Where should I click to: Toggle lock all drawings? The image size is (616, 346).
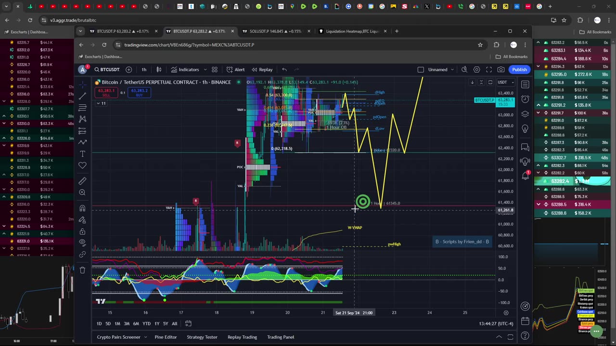(x=82, y=231)
